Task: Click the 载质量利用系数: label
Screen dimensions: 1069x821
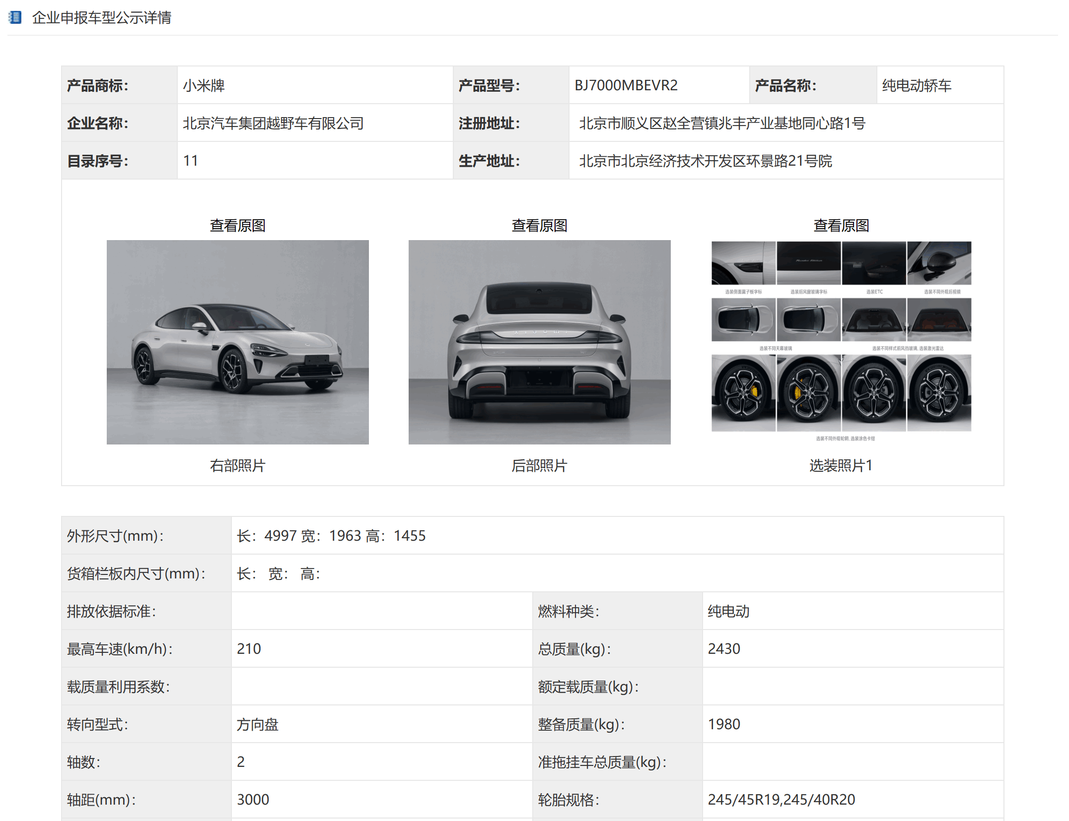Action: pos(118,687)
